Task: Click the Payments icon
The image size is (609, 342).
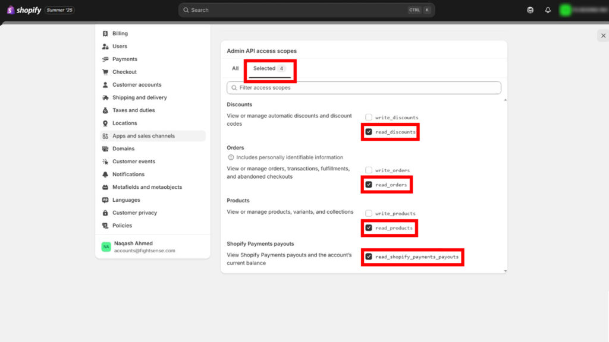Action: (x=105, y=59)
